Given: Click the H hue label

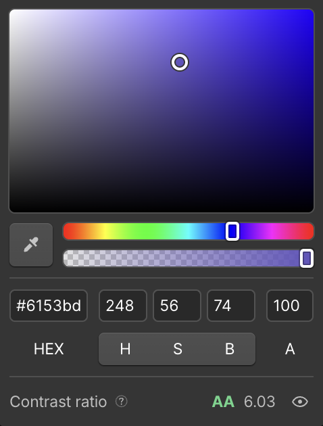Looking at the screenshot, I should [125, 349].
